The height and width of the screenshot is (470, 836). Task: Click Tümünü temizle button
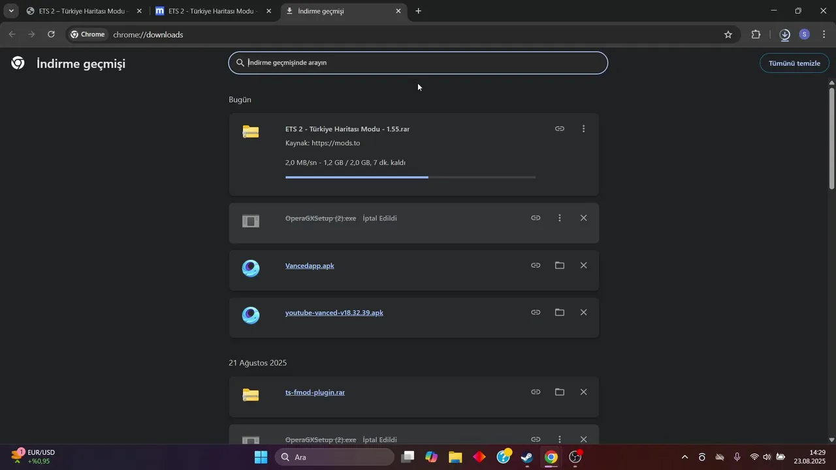point(794,63)
